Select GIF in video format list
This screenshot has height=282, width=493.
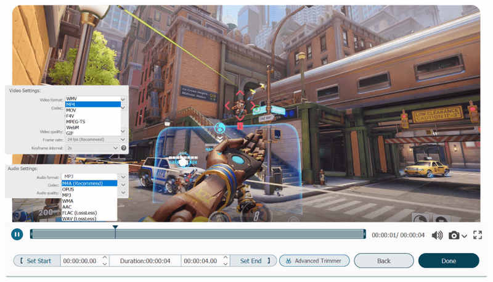70,133
